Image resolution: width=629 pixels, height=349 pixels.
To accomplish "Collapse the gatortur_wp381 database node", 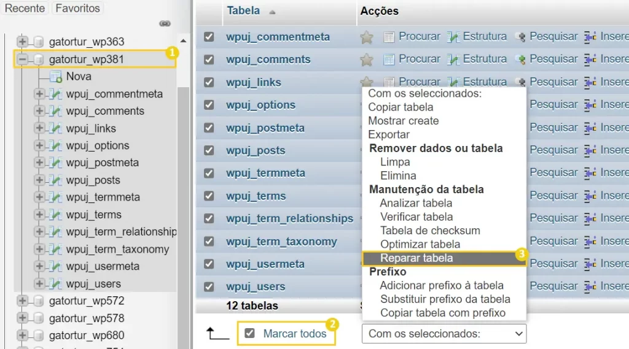I will (x=23, y=59).
